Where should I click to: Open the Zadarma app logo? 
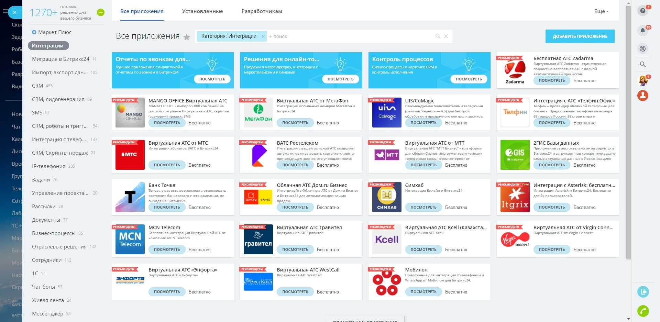515,70
